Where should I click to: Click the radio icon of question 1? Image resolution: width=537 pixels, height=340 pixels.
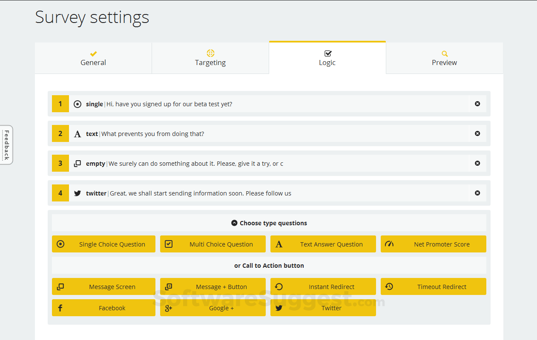[78, 104]
